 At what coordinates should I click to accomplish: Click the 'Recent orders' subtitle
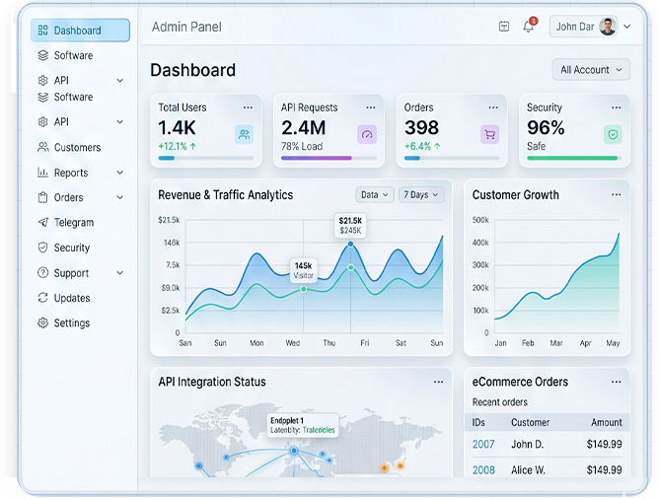tap(499, 402)
